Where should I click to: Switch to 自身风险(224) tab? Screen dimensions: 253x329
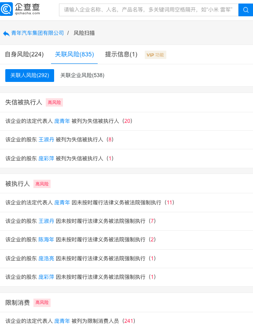pyautogui.click(x=24, y=54)
